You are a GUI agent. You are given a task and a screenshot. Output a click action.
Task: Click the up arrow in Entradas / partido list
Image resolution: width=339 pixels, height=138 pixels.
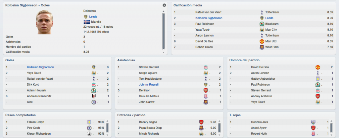(x=219, y=121)
